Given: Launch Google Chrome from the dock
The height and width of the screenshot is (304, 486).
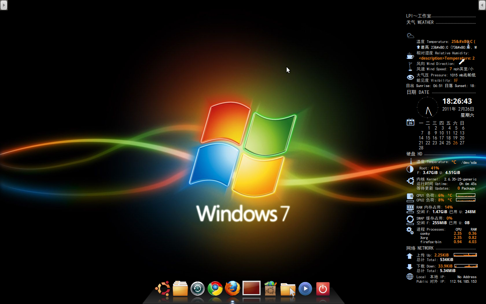Looking at the screenshot, I should [x=215, y=289].
